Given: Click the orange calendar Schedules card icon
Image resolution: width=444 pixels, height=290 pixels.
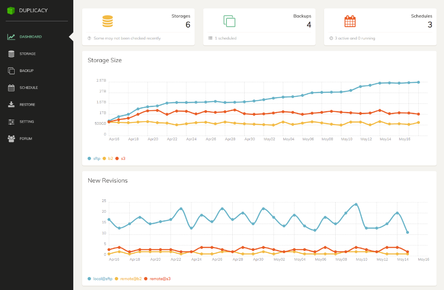Looking at the screenshot, I should 350,21.
